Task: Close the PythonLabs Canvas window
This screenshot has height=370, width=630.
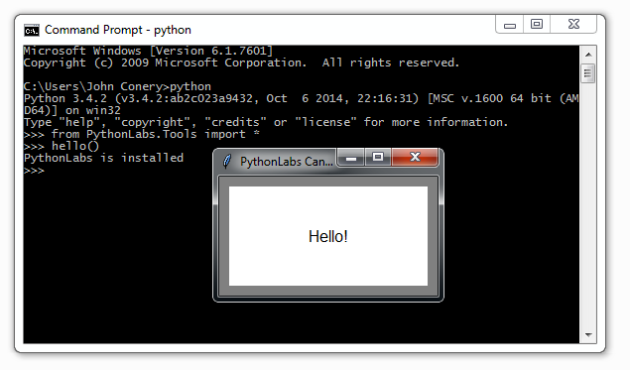Action: pyautogui.click(x=415, y=157)
